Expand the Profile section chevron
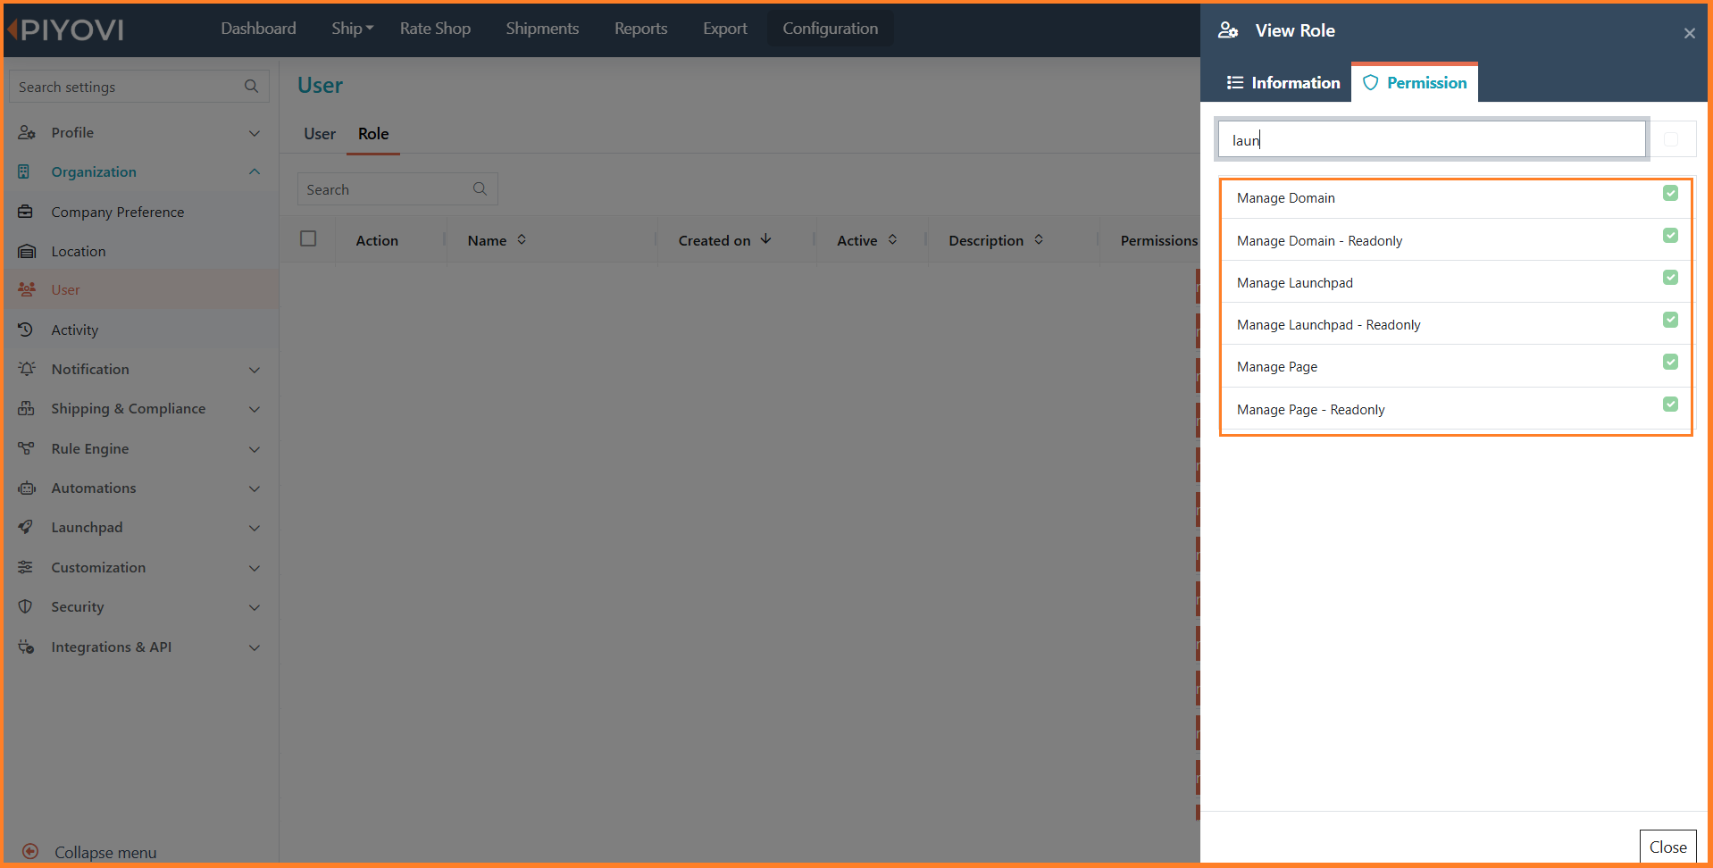This screenshot has height=868, width=1713. [255, 133]
